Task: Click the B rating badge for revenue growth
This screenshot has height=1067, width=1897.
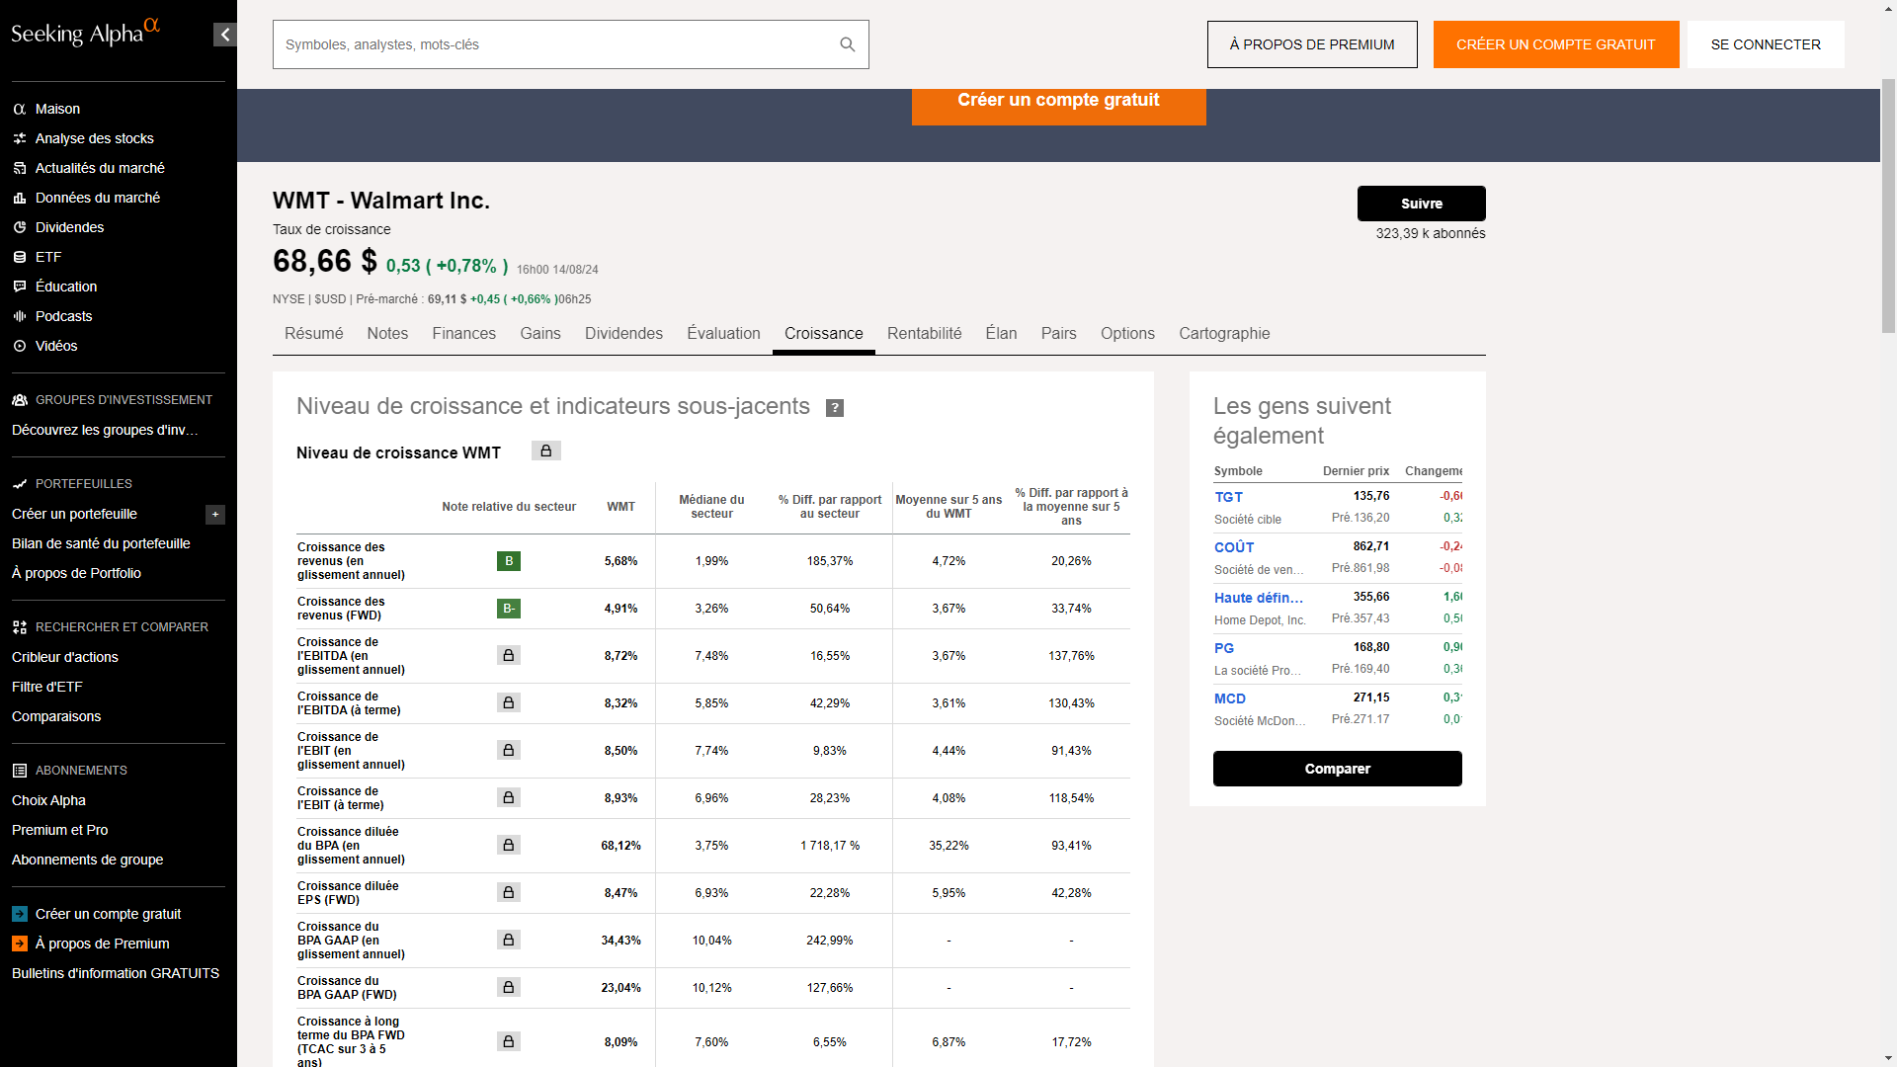Action: (x=509, y=561)
